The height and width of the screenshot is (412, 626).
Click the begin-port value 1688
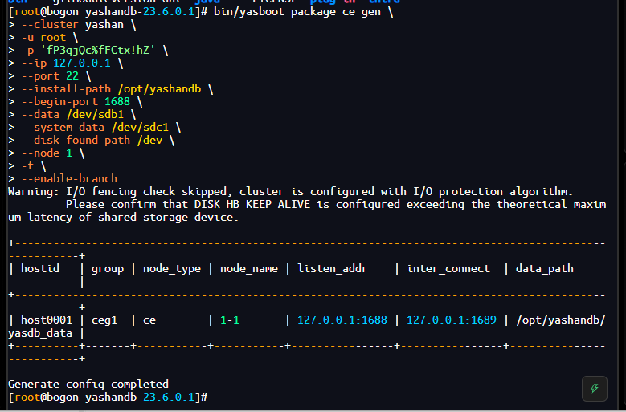point(117,102)
